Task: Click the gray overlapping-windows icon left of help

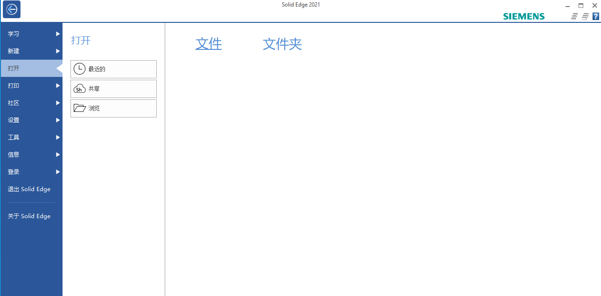Action: point(585,16)
